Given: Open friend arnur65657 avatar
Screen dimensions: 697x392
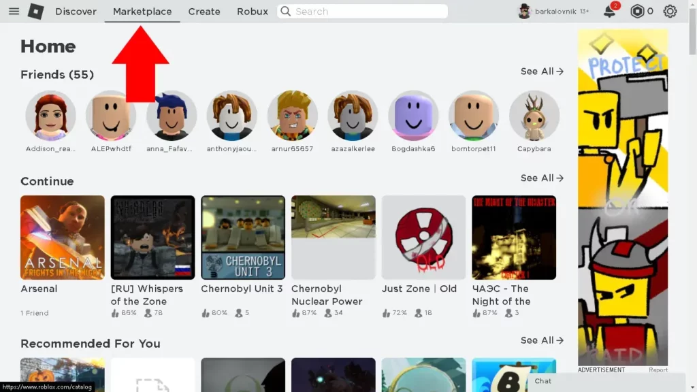Looking at the screenshot, I should coord(293,116).
